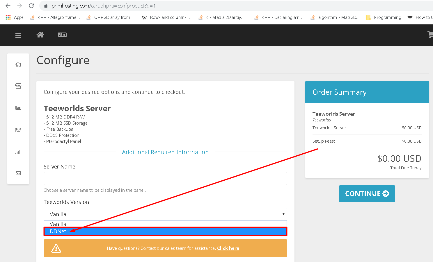Open bookmark 'c - Map a 2D array...'
Viewport: 433px width, 262px height.
[221, 17]
